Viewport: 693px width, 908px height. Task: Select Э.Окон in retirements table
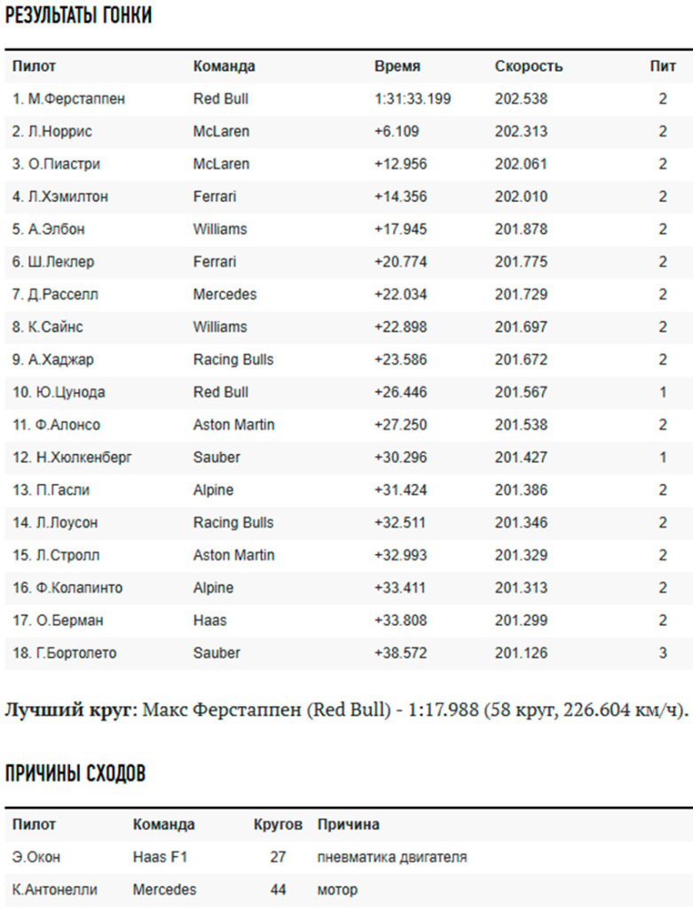(x=35, y=857)
